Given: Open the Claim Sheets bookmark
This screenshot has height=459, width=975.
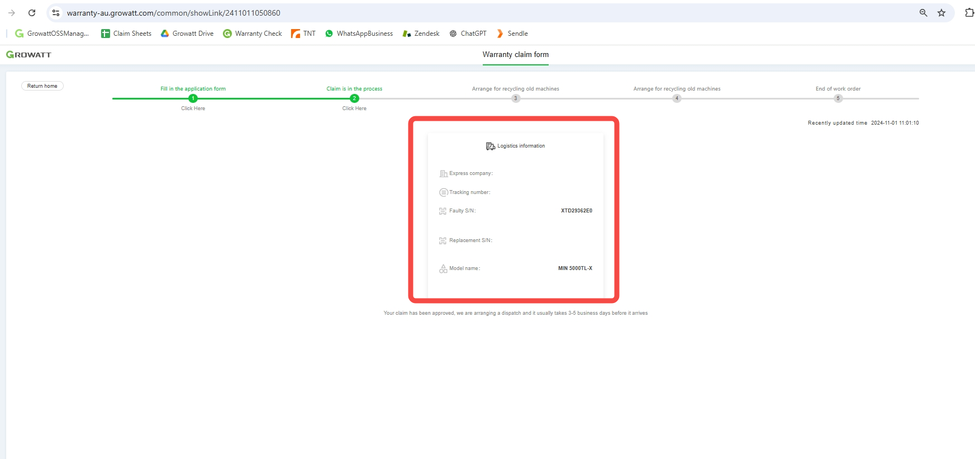Looking at the screenshot, I should (x=126, y=34).
